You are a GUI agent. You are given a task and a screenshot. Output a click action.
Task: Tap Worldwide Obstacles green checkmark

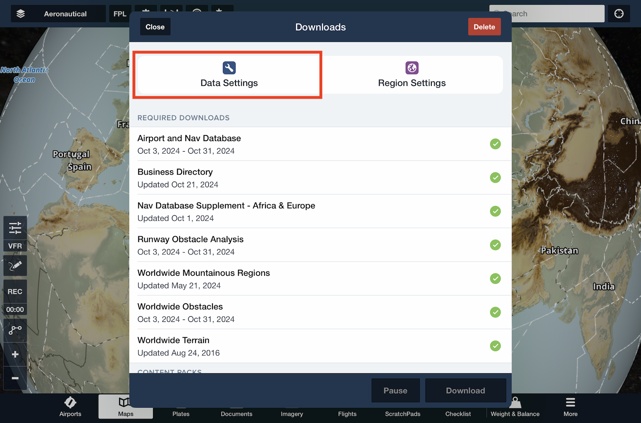pyautogui.click(x=495, y=312)
